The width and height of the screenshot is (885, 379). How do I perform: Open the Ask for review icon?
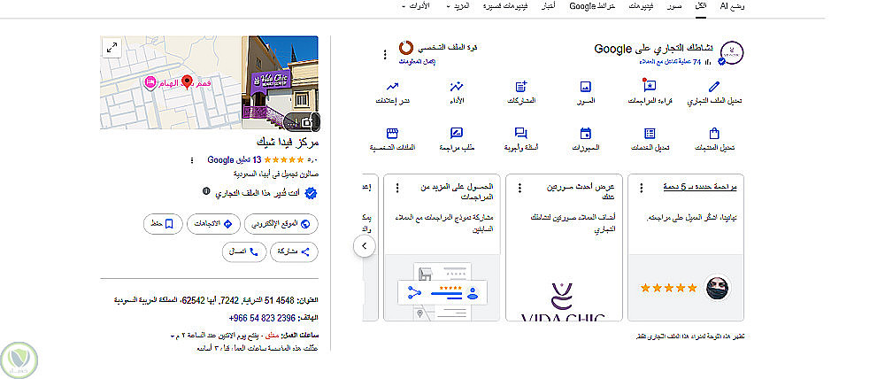pos(457,134)
